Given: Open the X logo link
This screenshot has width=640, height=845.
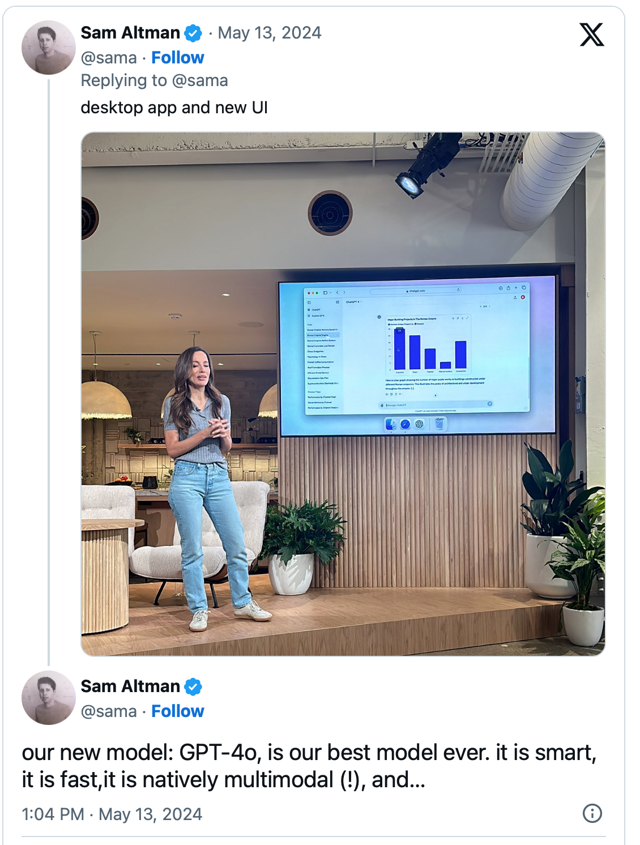Looking at the screenshot, I should point(592,35).
